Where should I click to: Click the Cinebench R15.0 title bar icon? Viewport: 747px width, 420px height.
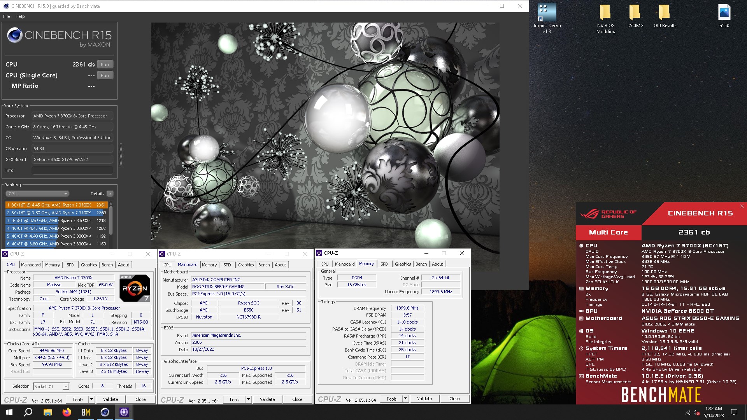click(5, 6)
